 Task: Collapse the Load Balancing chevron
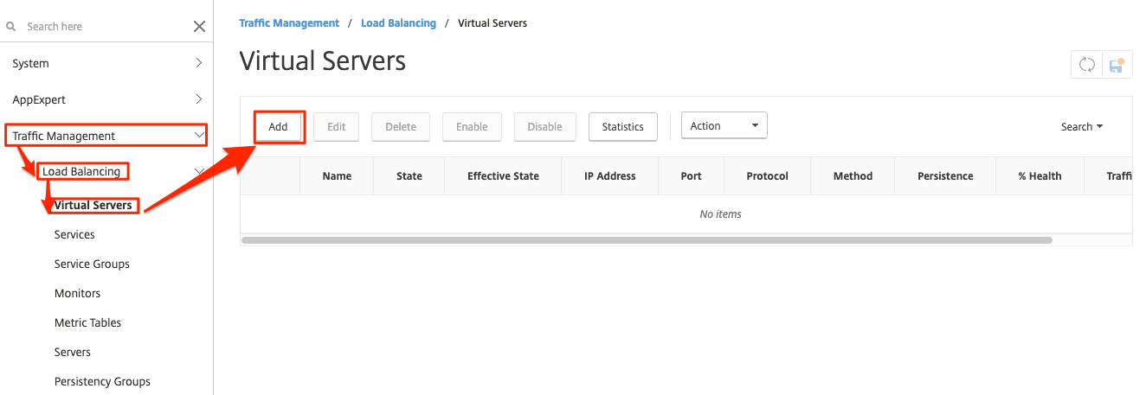pyautogui.click(x=199, y=171)
